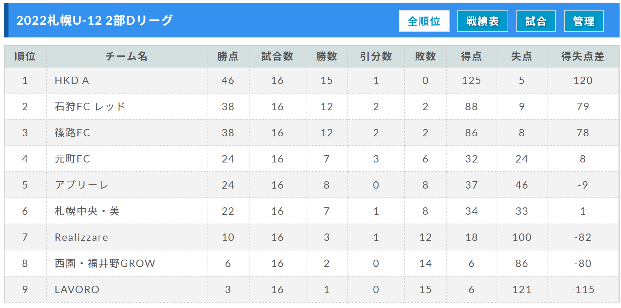The width and height of the screenshot is (621, 308).
Task: Select team アプリーレ row
Action: coord(311,185)
